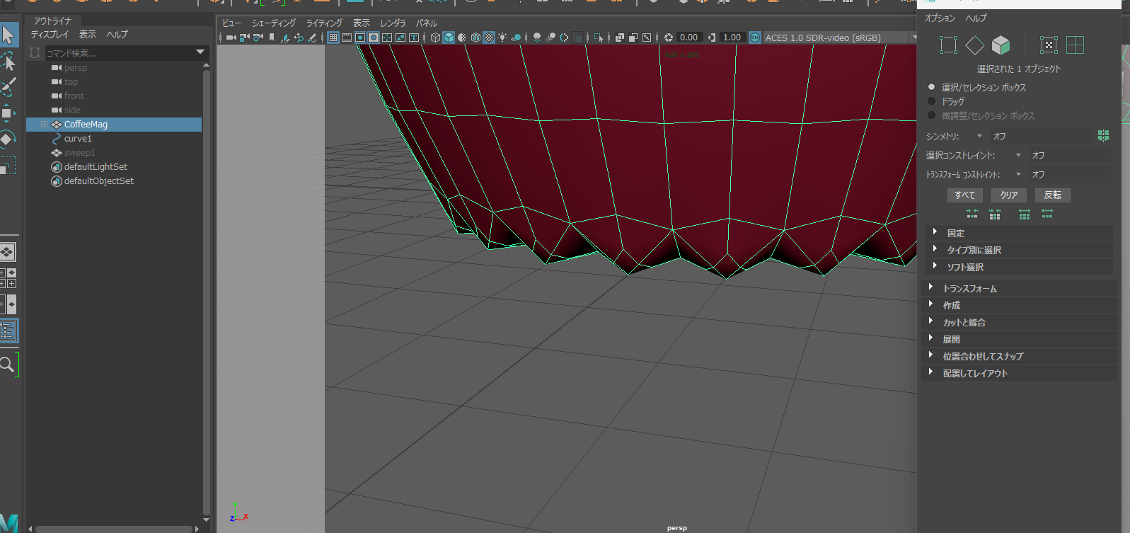
Task: Expand the CoffeeMag node in Outliner
Action: [x=44, y=125]
